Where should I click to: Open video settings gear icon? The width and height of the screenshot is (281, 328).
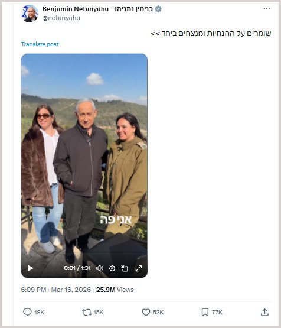coord(112,268)
